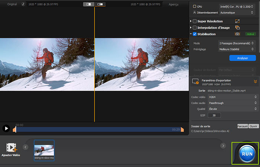
Task: Enable the Super Résolution checkbox
Action: click(x=195, y=21)
